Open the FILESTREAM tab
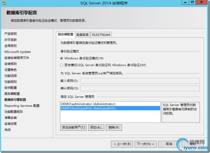 tap(101, 35)
